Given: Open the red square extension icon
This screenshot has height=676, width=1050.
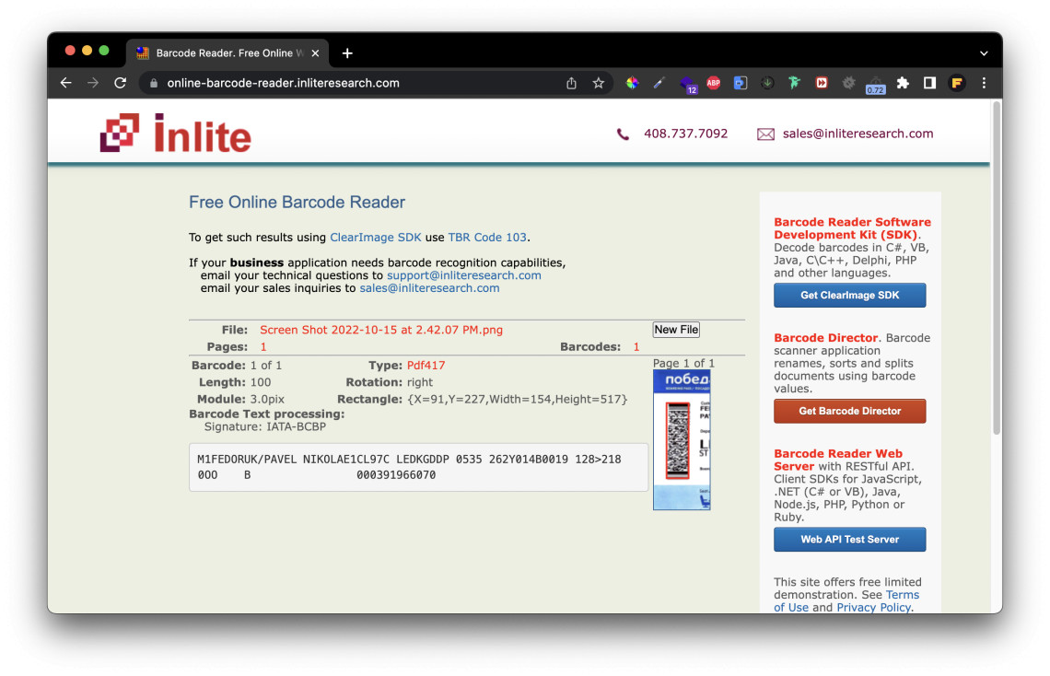Looking at the screenshot, I should pos(822,83).
